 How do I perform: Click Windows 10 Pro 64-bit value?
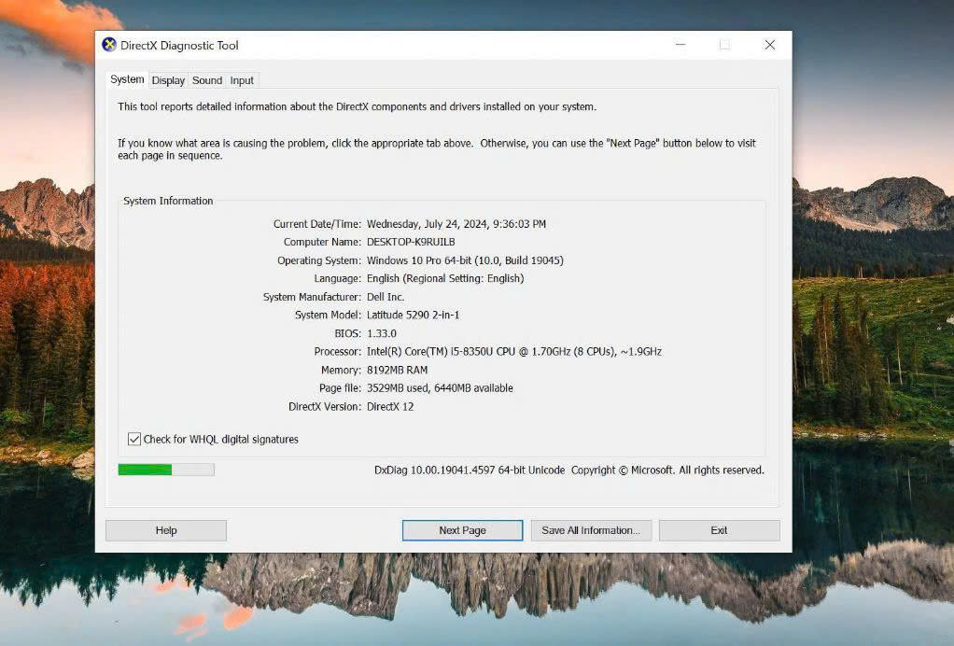465,260
